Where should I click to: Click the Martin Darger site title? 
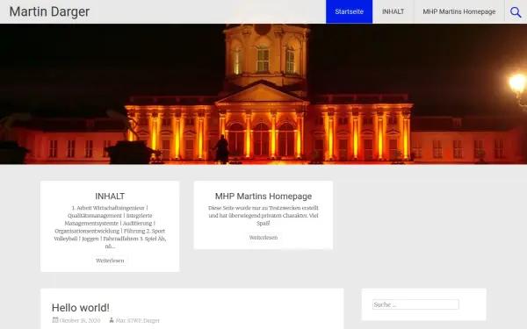pos(49,11)
